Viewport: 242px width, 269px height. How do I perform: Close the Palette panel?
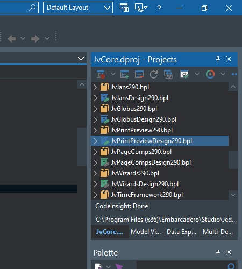[229, 252]
